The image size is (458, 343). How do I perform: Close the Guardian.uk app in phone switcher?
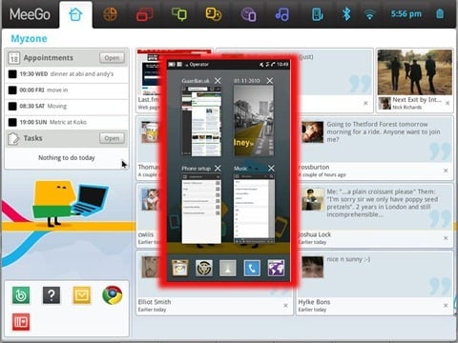pyautogui.click(x=218, y=81)
